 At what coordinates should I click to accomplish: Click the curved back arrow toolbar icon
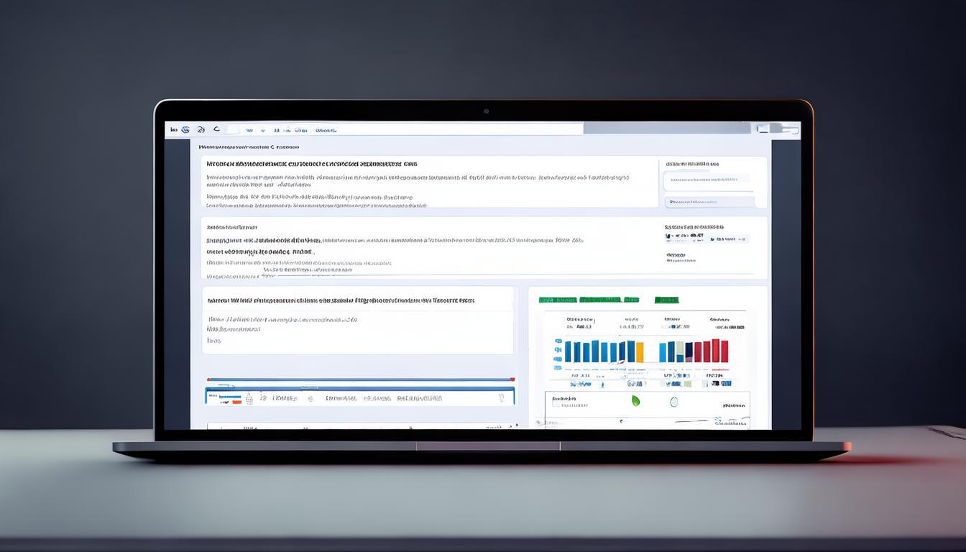216,130
